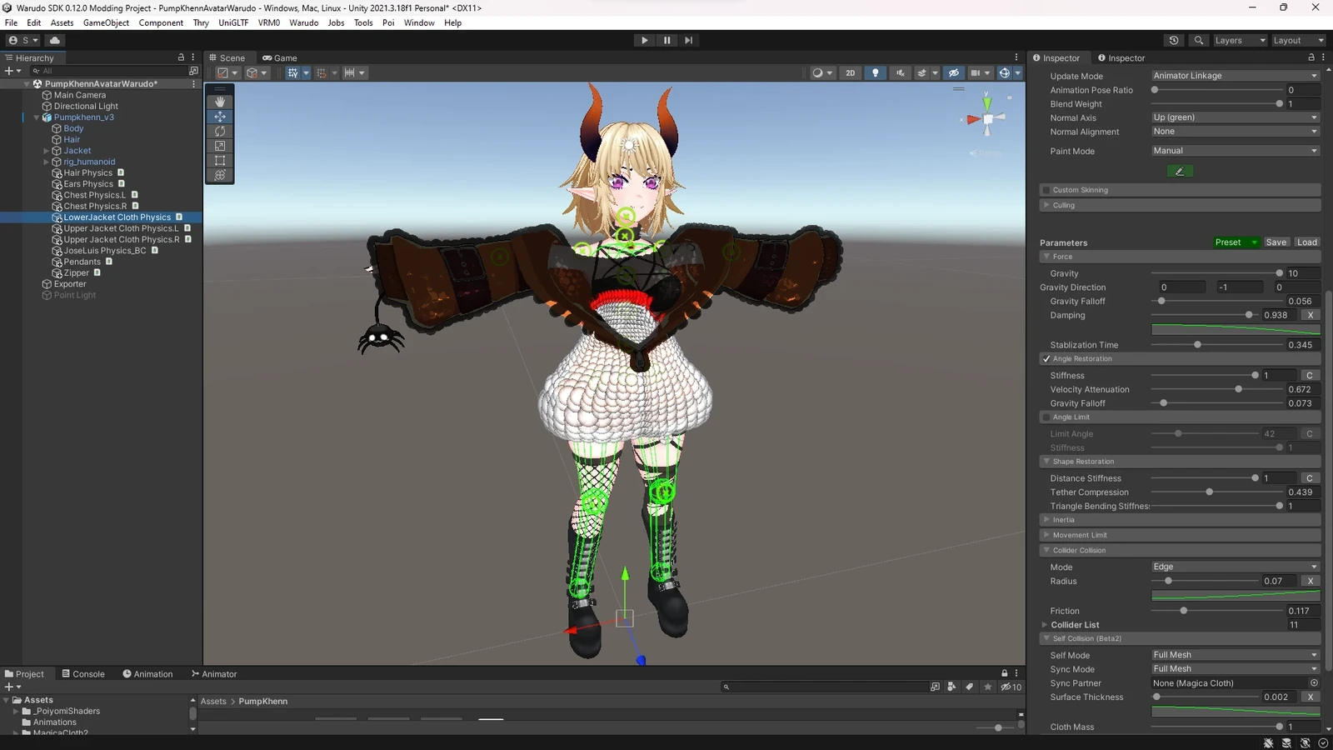1333x750 pixels.
Task: Open the global search magnifier icon
Action: tap(1198, 40)
